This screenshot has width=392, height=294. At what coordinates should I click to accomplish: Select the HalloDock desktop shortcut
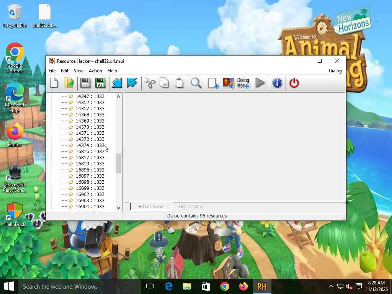(x=15, y=214)
